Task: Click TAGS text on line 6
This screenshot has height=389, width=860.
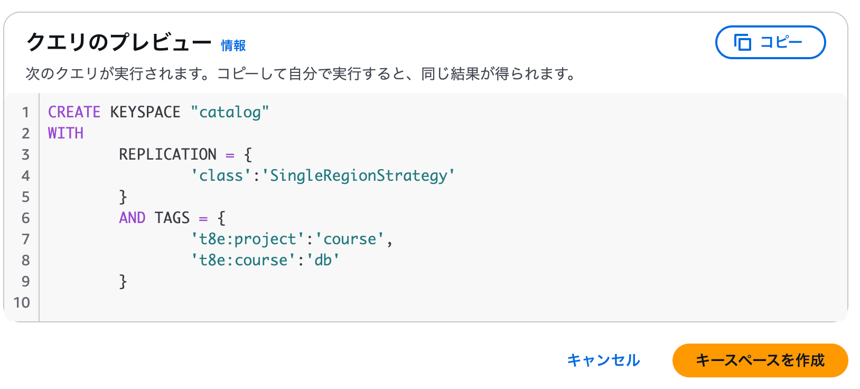Action: pyautogui.click(x=172, y=218)
